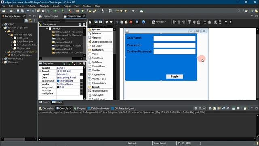Click the Save icon in Eclipse main toolbar

[x=18, y=11]
